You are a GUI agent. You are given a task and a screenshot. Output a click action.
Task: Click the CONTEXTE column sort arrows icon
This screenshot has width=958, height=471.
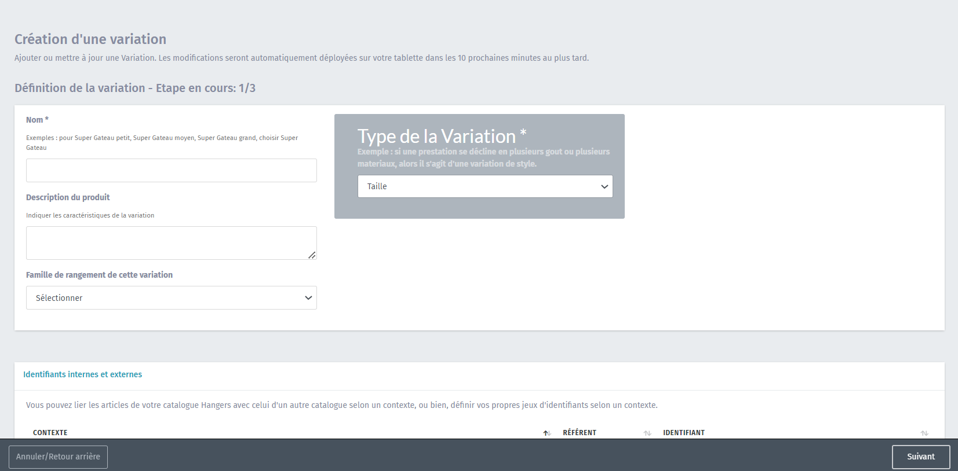[x=547, y=433]
